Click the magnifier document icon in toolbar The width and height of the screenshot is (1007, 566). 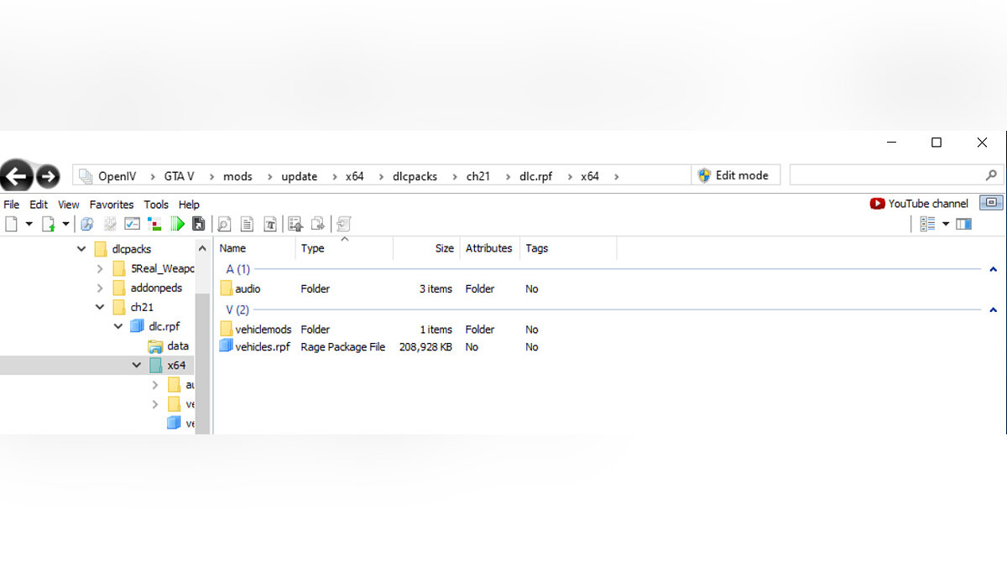coord(224,224)
